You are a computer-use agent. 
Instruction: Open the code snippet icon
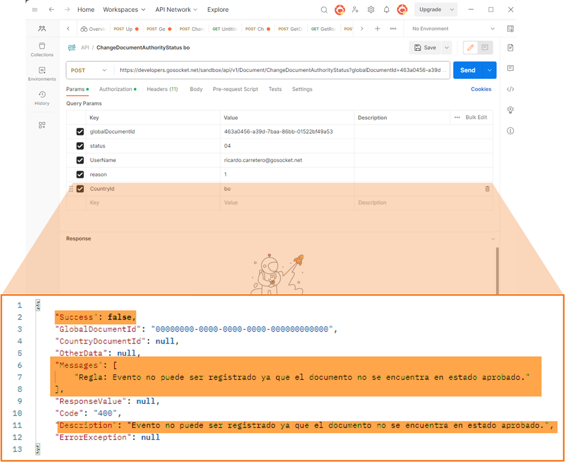coord(510,90)
